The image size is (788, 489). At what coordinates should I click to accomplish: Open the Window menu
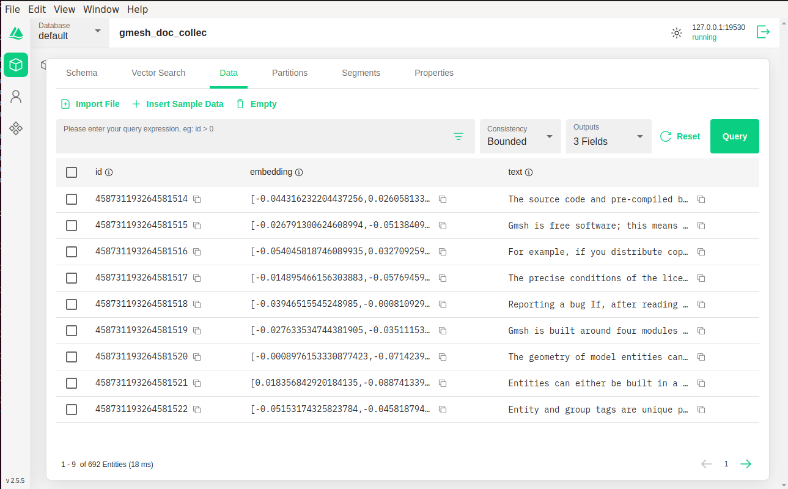pos(101,9)
